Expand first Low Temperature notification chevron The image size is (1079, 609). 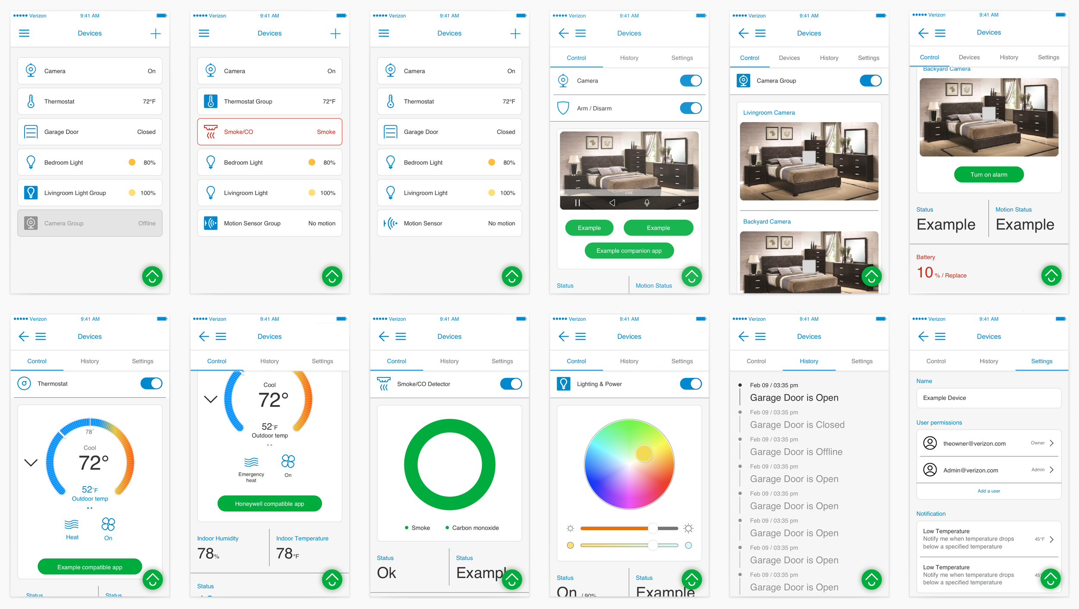[x=1052, y=540]
